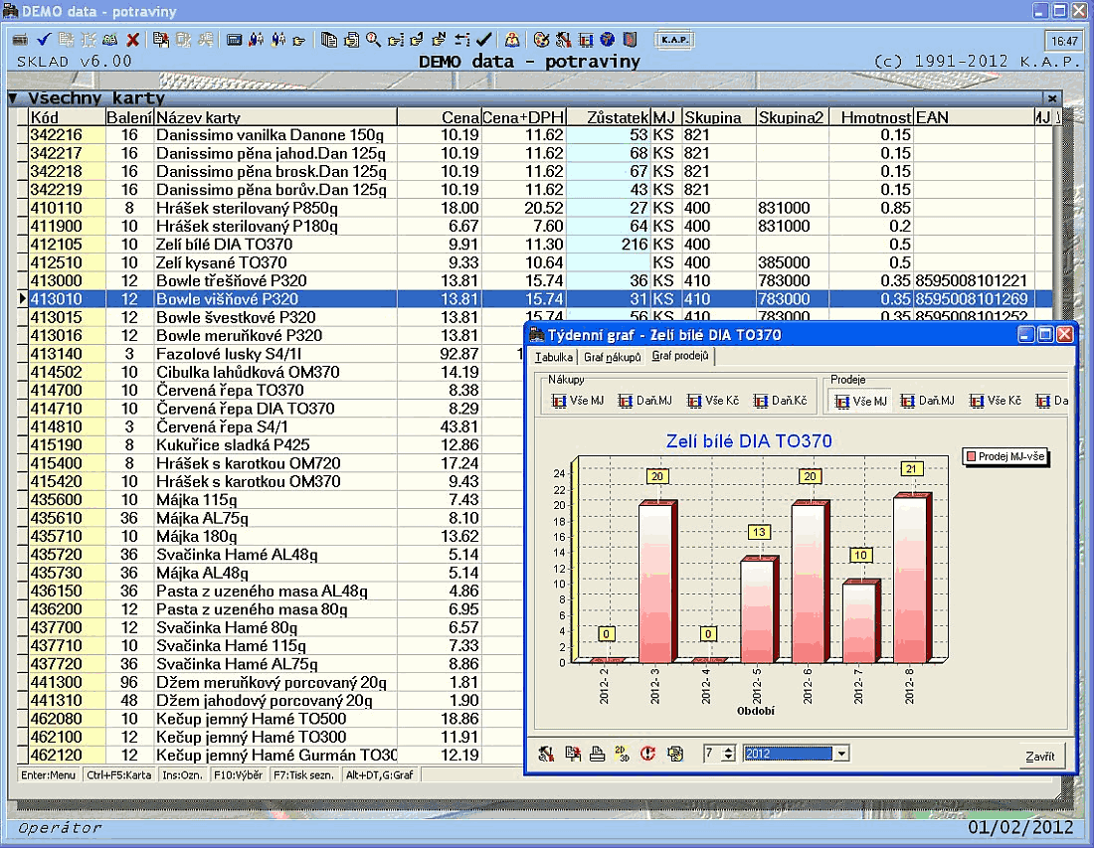Screen dimensions: 1094x848
Task: Open the 'Graf nákupů' tab
Action: (x=612, y=357)
